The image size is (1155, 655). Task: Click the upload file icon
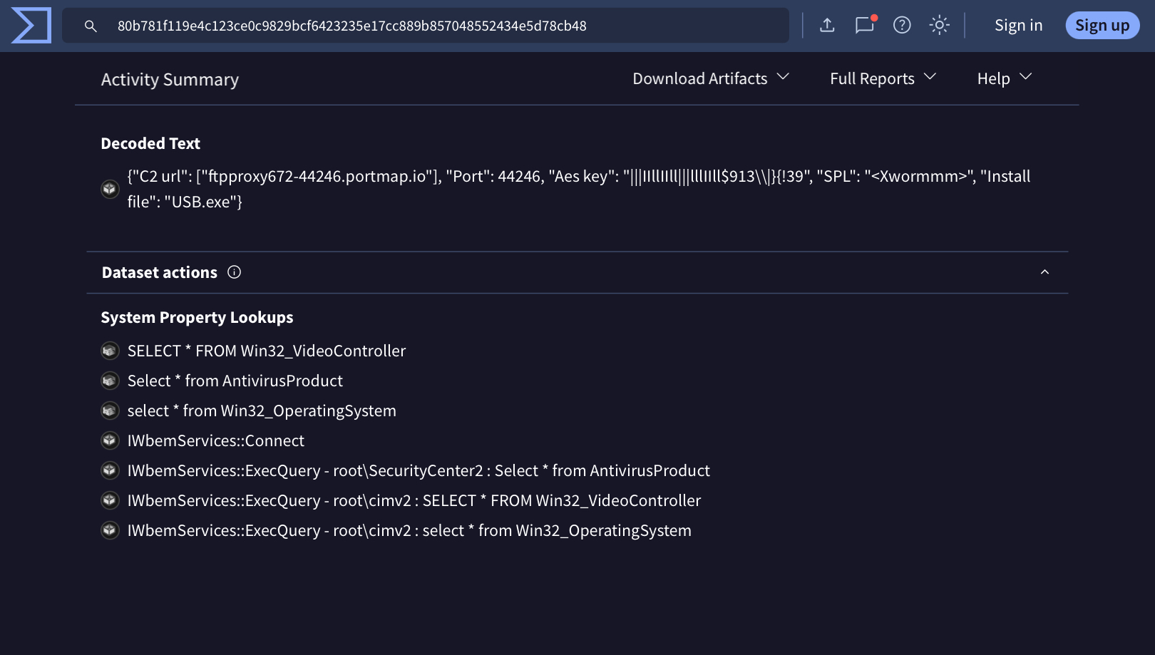click(x=827, y=26)
